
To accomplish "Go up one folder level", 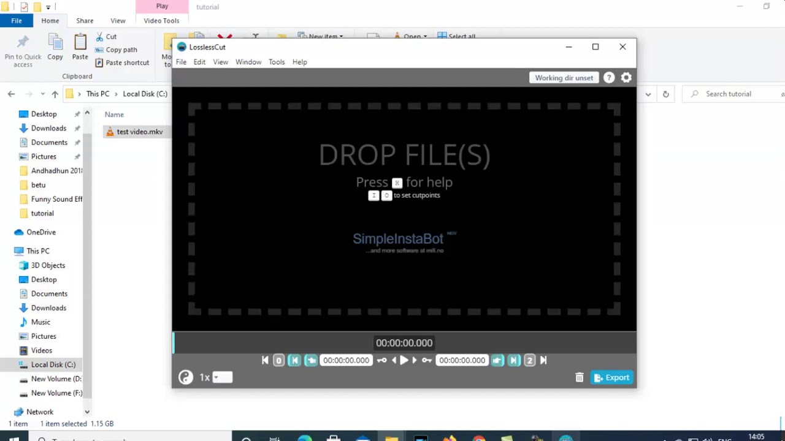I will (x=55, y=94).
